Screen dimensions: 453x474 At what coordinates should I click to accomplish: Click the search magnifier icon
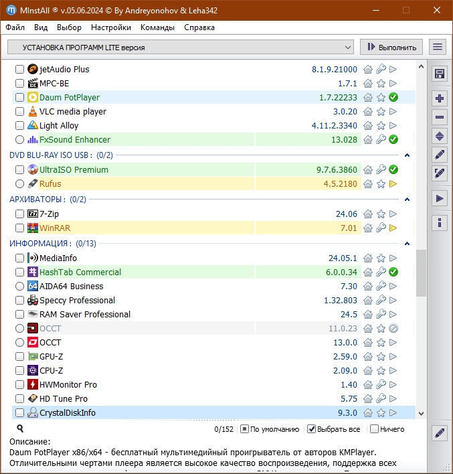click(20, 428)
